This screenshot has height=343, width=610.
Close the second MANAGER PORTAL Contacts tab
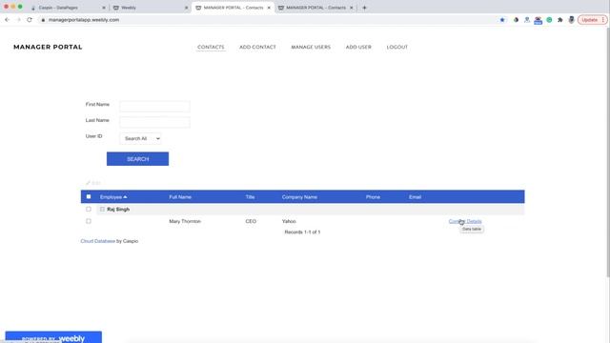tap(352, 8)
